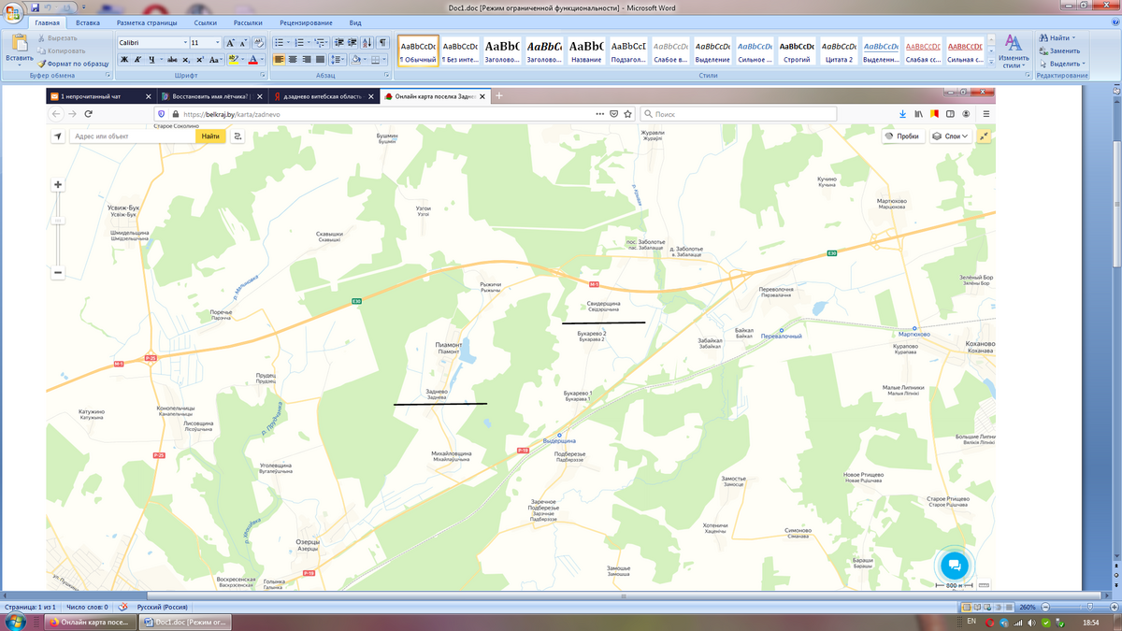The height and width of the screenshot is (631, 1122).
Task: Insert a numbered list
Action: pos(300,42)
